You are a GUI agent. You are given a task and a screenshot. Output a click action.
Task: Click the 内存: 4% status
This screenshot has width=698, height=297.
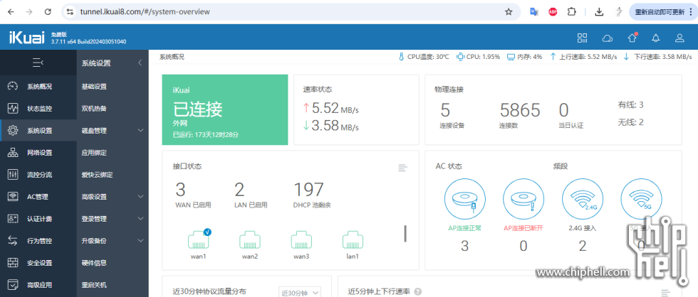525,57
